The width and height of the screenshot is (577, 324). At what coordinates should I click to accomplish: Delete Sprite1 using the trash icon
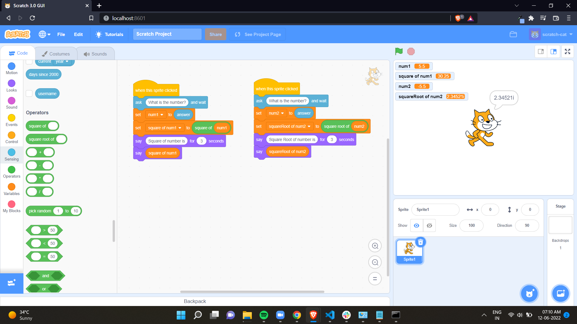(420, 242)
